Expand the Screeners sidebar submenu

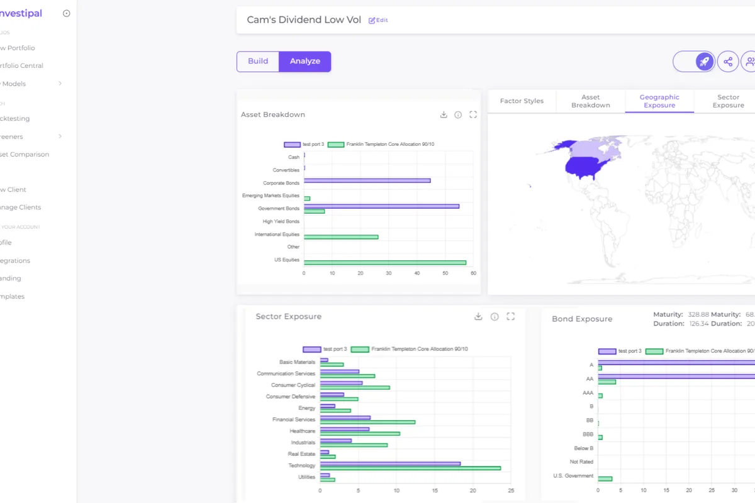pyautogui.click(x=60, y=136)
